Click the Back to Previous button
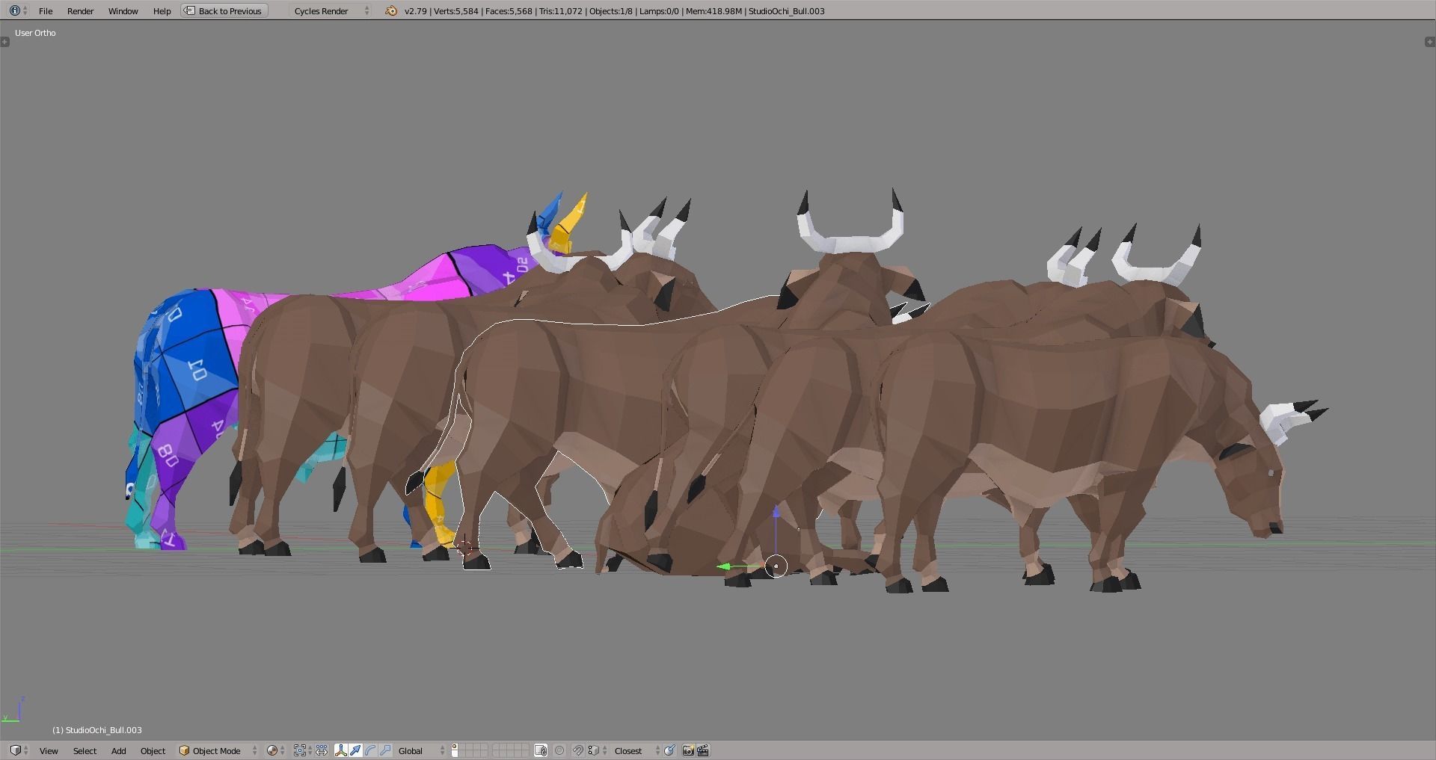The width and height of the screenshot is (1436, 760). pos(224,10)
